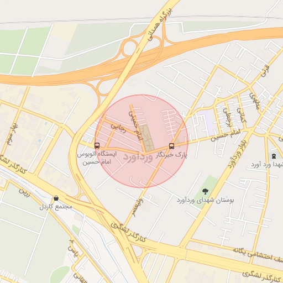Select the رجایی street label

tap(118, 128)
